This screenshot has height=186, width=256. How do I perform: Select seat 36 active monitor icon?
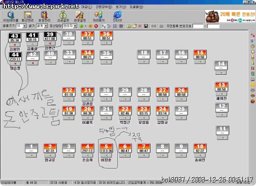point(106,36)
